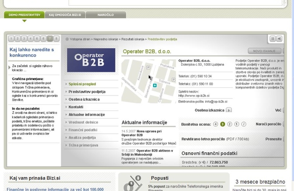
Task: Click the Novo iskanje button
Action: point(264,51)
